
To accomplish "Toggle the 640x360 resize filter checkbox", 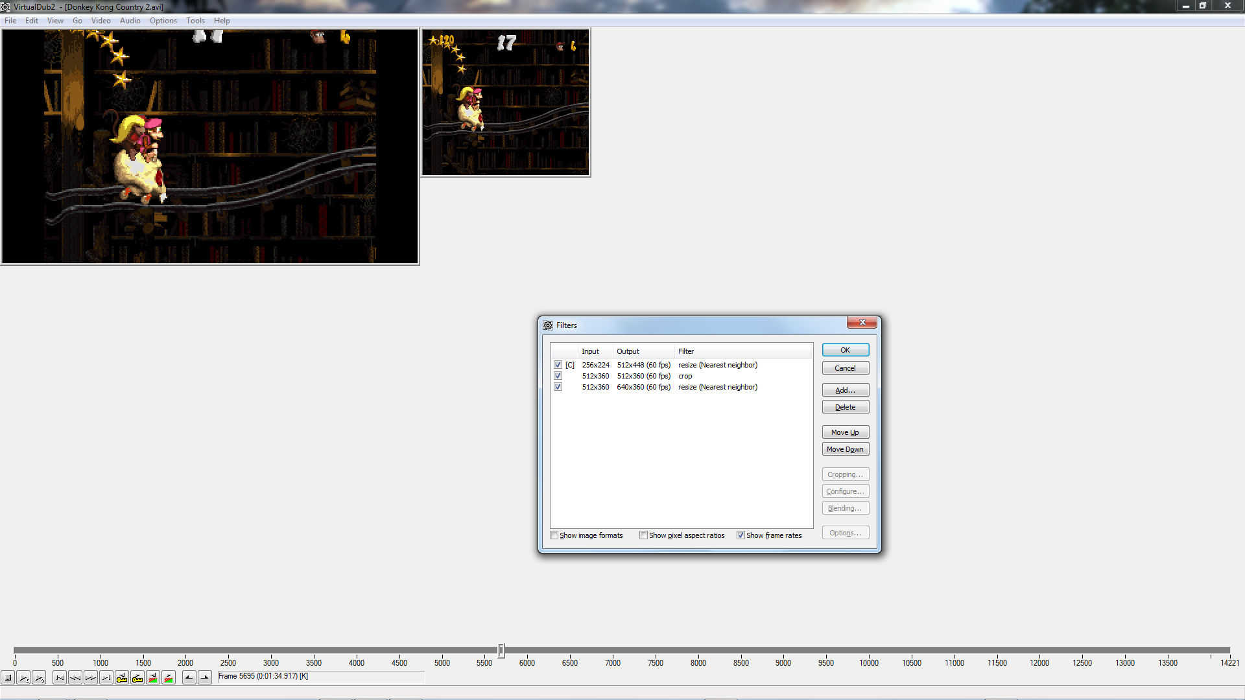I will [558, 387].
